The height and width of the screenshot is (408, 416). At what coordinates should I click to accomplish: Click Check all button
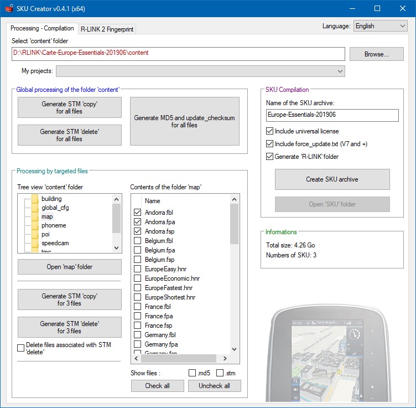157,386
